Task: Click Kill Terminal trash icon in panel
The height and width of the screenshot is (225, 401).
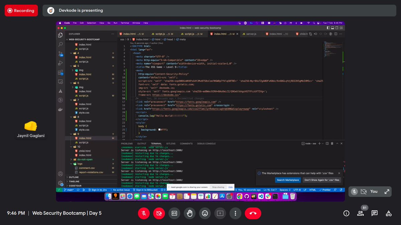Action: pyautogui.click(x=332, y=144)
